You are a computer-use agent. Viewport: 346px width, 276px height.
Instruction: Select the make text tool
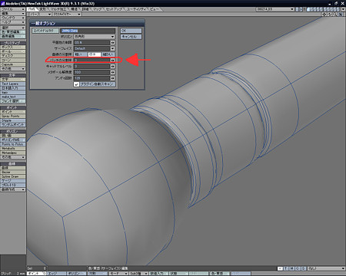pos(13,97)
